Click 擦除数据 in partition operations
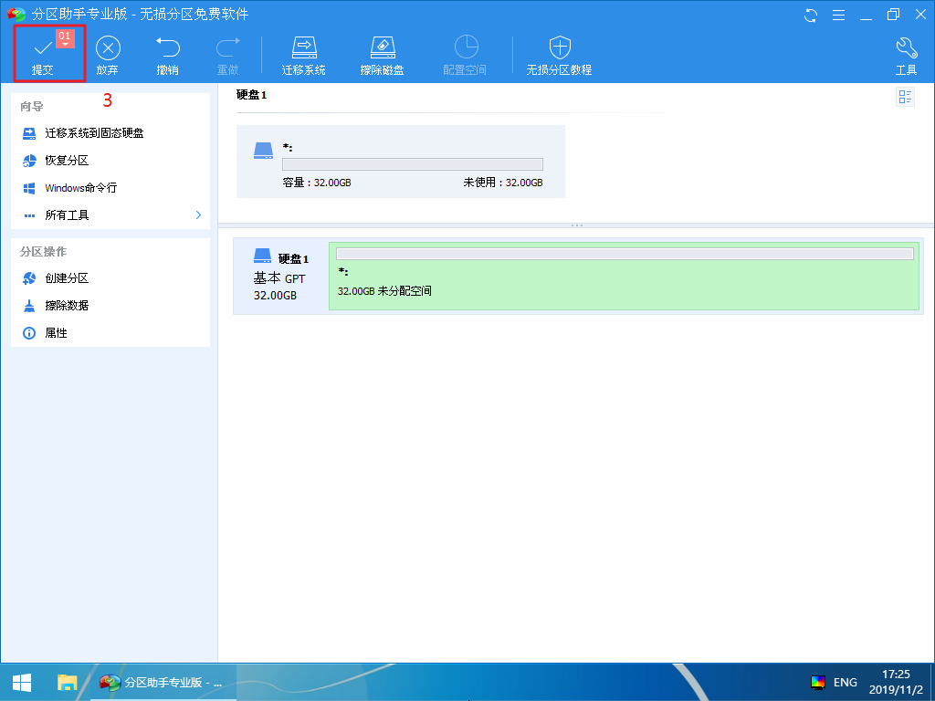 pos(67,306)
